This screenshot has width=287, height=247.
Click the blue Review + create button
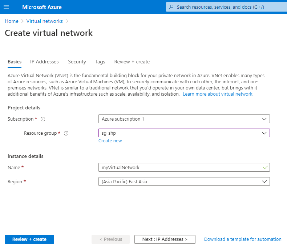tap(29, 239)
